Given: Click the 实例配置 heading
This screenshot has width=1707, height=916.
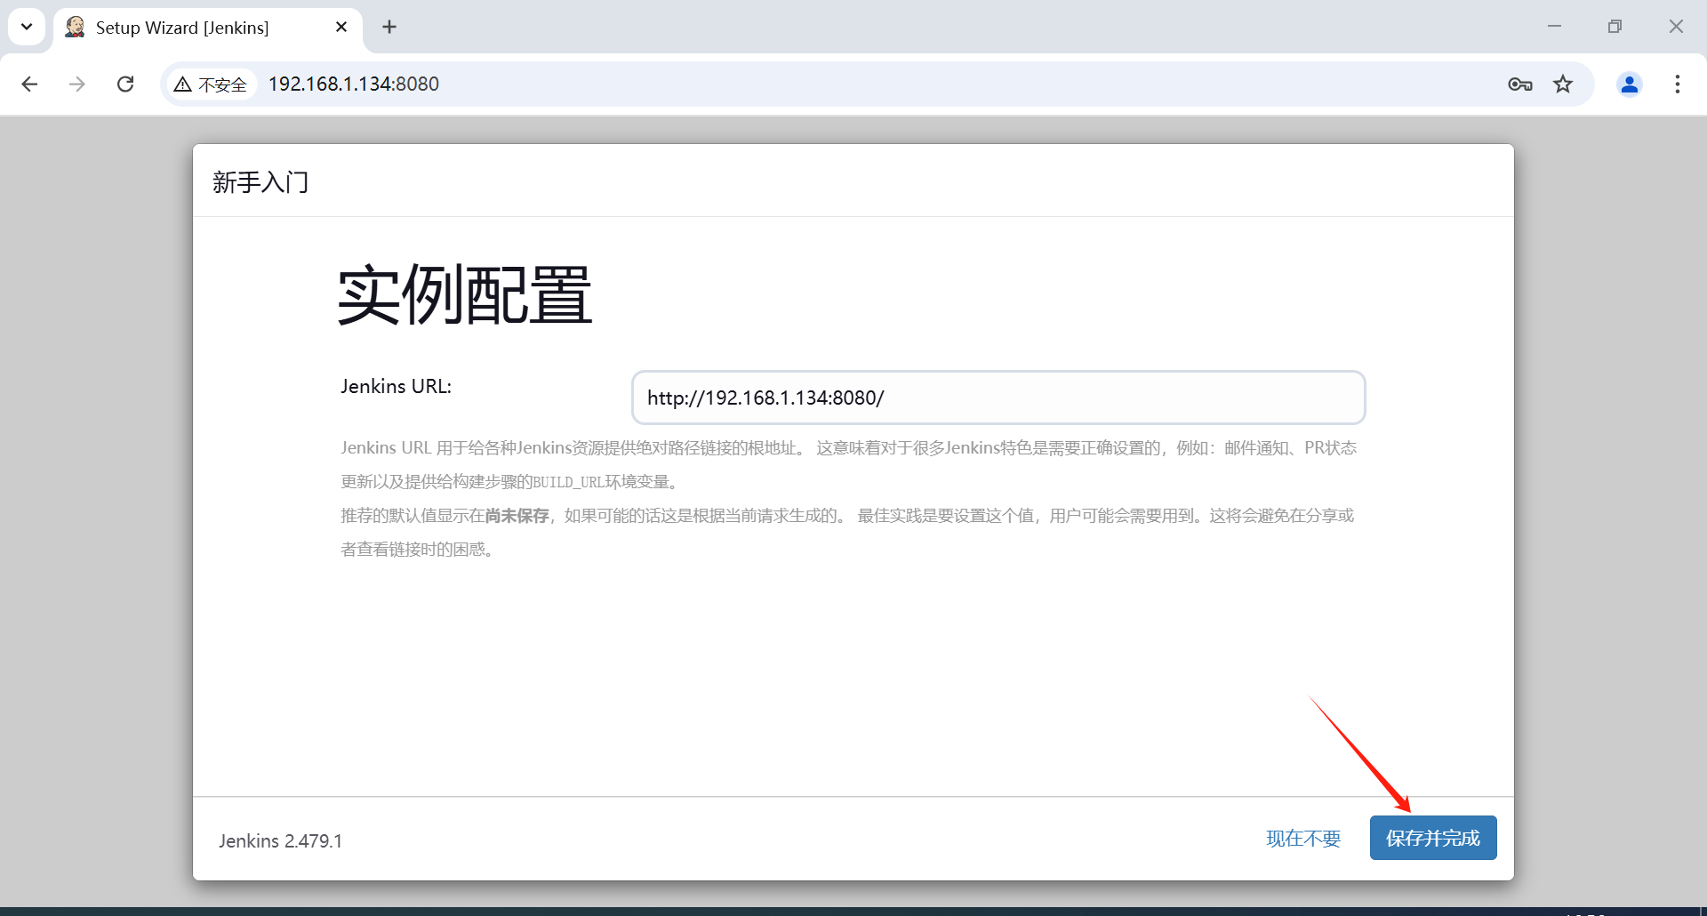Looking at the screenshot, I should click(465, 294).
